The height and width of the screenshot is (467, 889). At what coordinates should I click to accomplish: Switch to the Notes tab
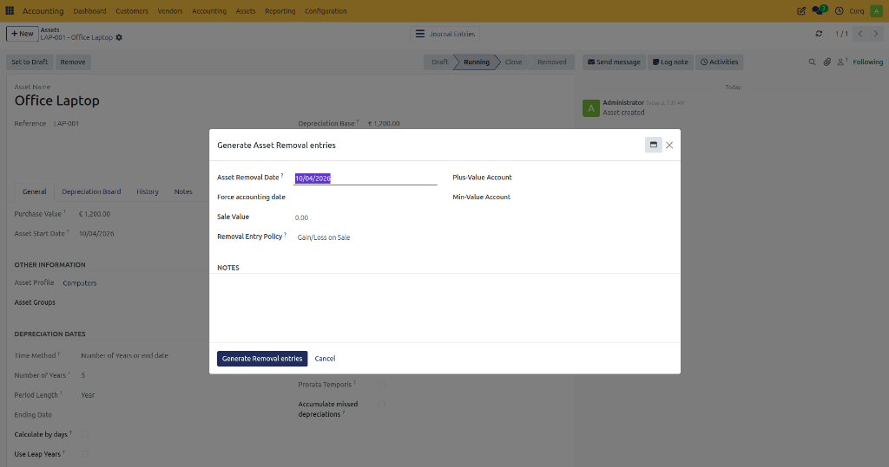183,191
